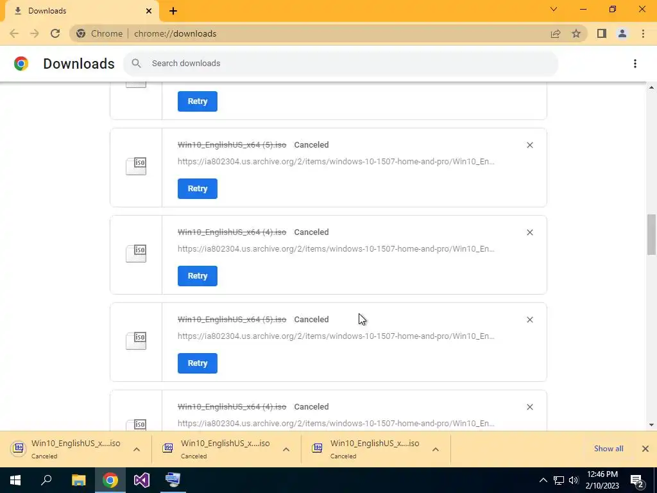Open the Downloads page more actions menu

pyautogui.click(x=635, y=64)
